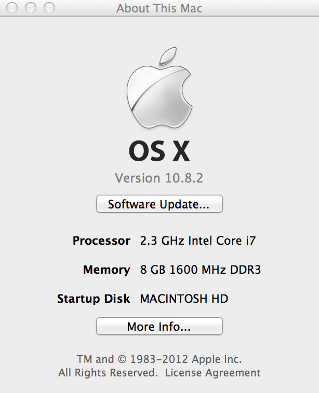
Task: Open Software Update button
Action: coord(159,204)
